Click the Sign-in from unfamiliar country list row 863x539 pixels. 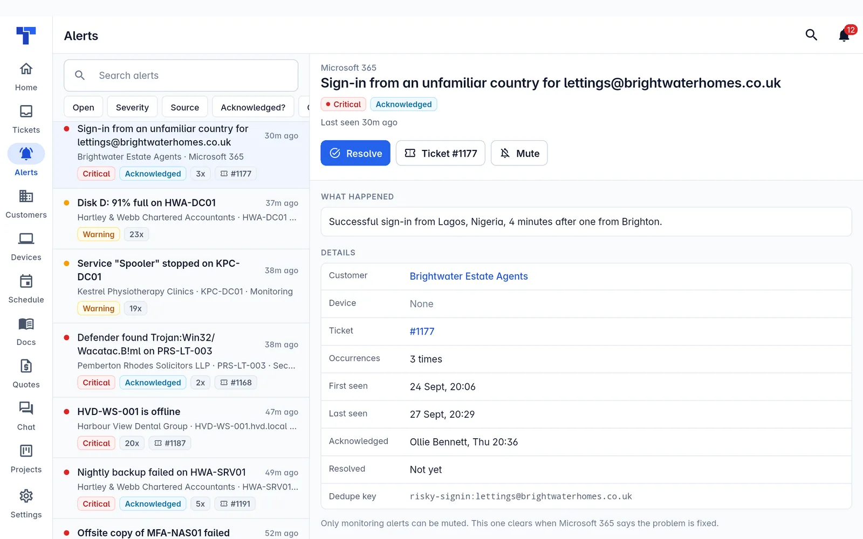181,155
